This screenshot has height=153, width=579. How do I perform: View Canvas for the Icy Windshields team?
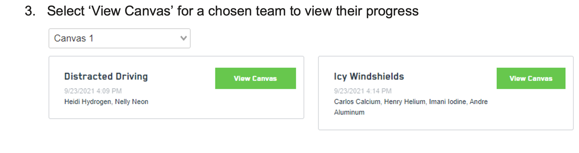(531, 78)
